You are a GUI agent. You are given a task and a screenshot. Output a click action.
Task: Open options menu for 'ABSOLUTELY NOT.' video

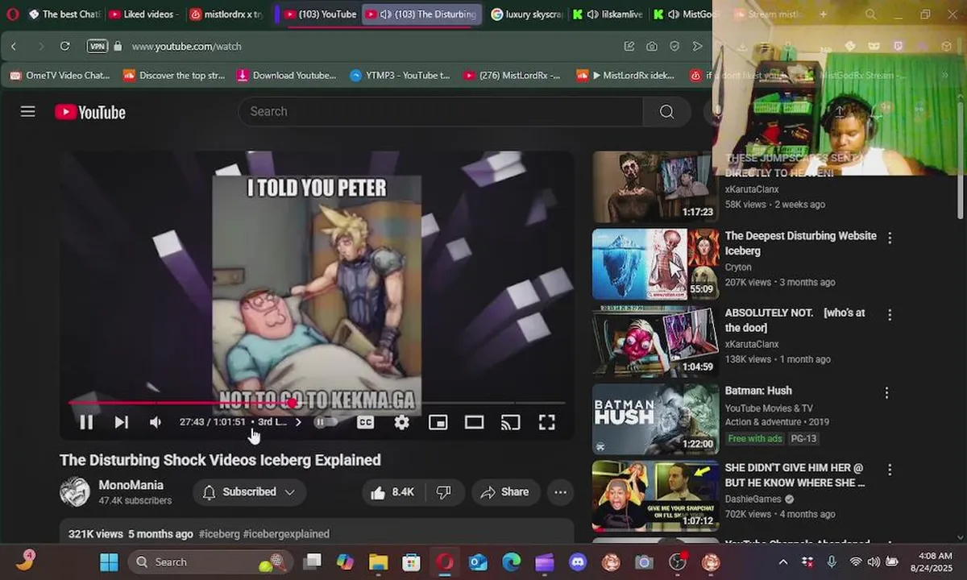[890, 315]
